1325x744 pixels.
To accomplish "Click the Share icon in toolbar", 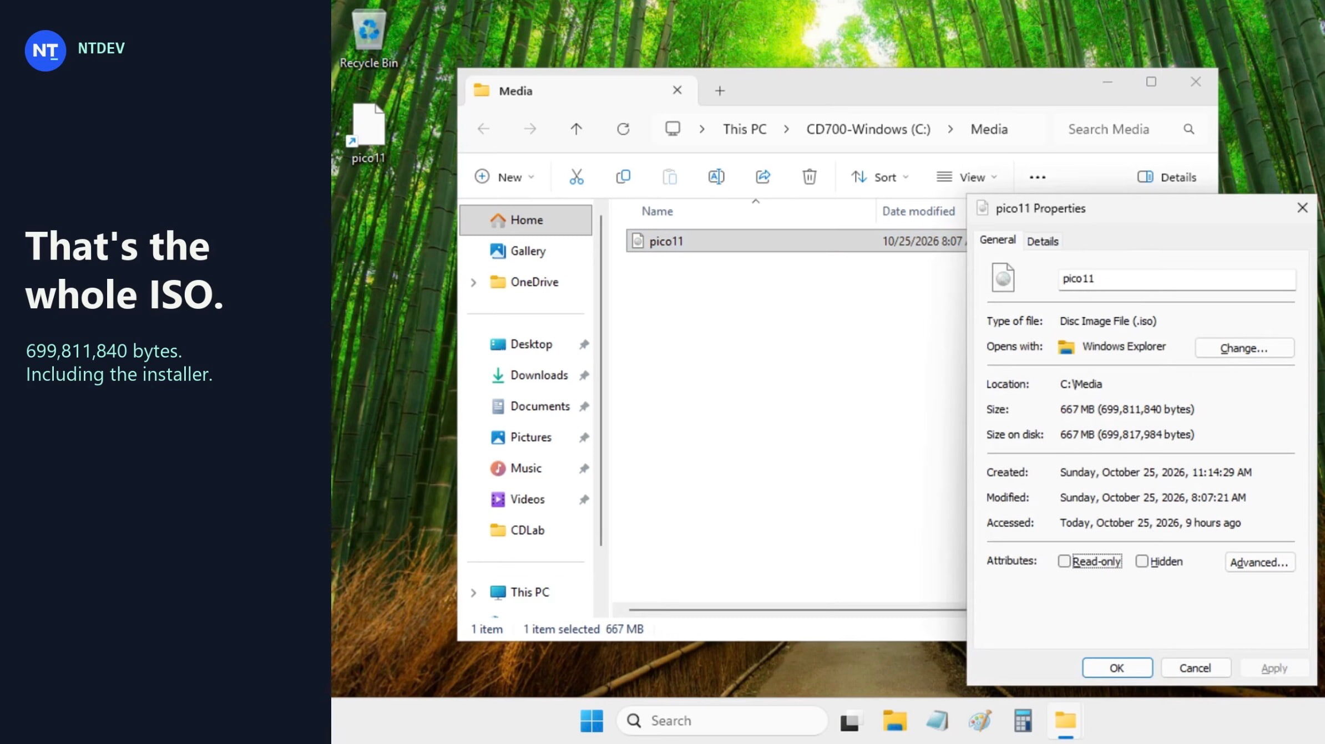I will (763, 177).
